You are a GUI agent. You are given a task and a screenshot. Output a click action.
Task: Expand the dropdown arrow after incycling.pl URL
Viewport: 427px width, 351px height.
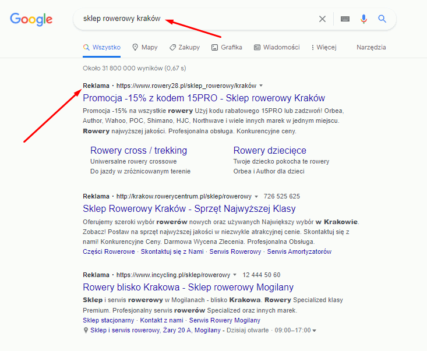[x=235, y=275]
